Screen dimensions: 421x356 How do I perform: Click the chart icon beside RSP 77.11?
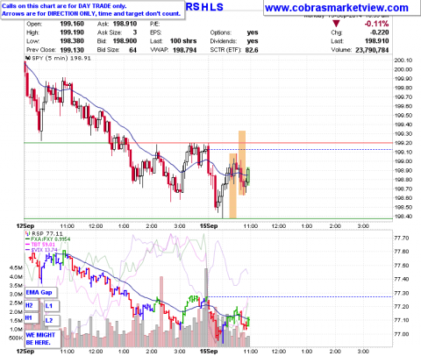(27, 233)
